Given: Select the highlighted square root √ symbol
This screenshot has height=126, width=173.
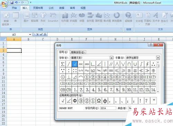Looking at the screenshot, I should coord(75,64).
